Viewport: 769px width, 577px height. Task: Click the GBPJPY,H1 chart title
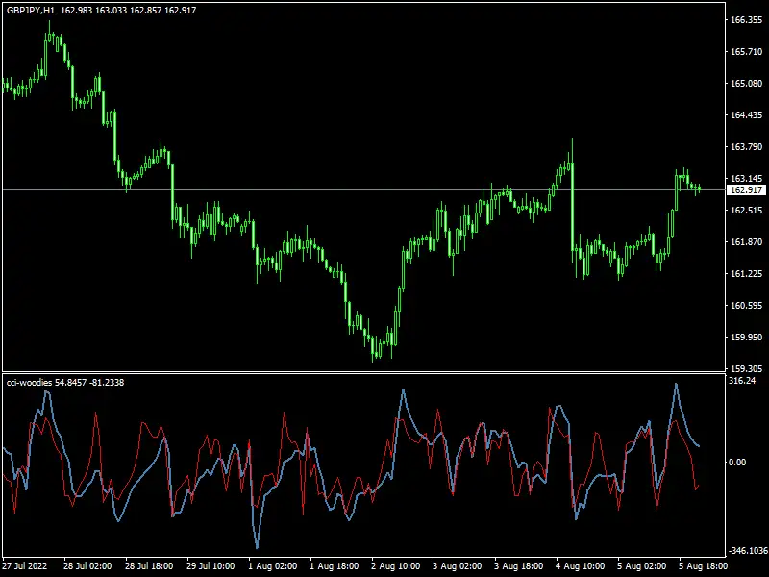click(x=31, y=11)
